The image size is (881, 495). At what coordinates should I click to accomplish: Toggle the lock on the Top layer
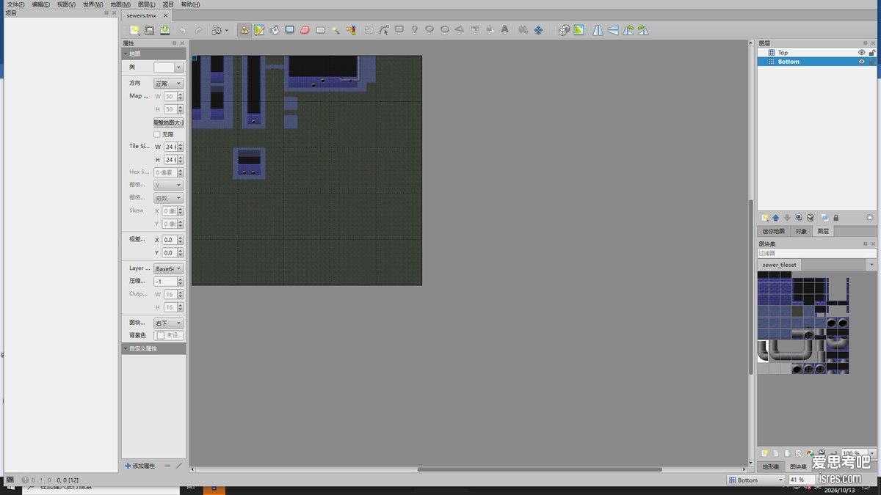click(x=872, y=53)
